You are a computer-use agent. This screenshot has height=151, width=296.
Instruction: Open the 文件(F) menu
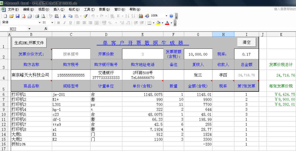(13, 9)
